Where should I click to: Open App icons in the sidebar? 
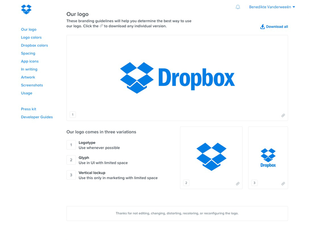[x=30, y=61]
